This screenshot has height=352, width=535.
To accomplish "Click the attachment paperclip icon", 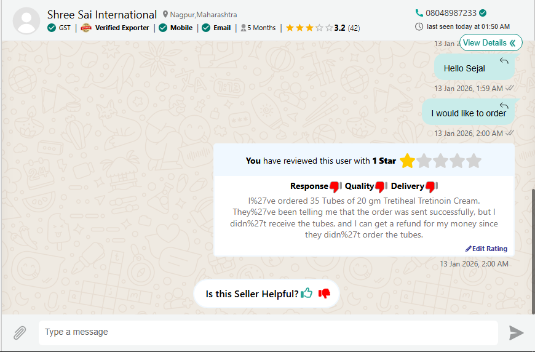I will (x=20, y=333).
